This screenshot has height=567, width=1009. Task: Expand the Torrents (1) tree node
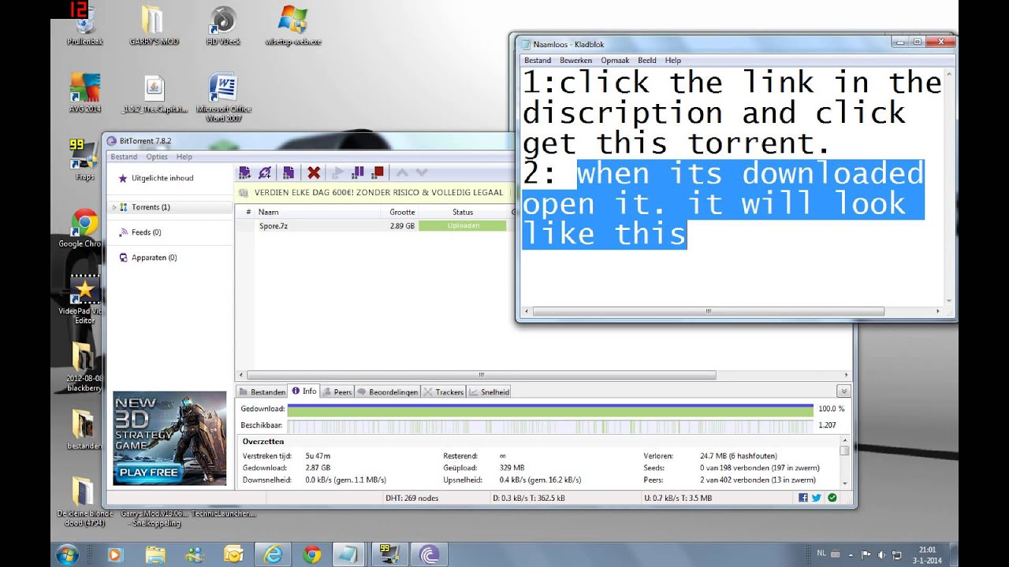pos(114,207)
